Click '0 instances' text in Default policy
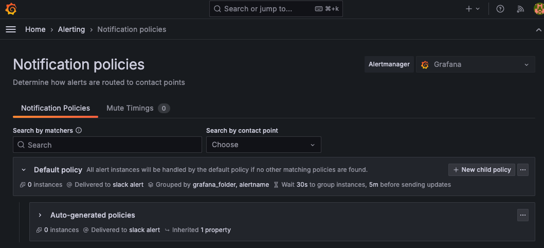The image size is (544, 248). click(x=45, y=185)
